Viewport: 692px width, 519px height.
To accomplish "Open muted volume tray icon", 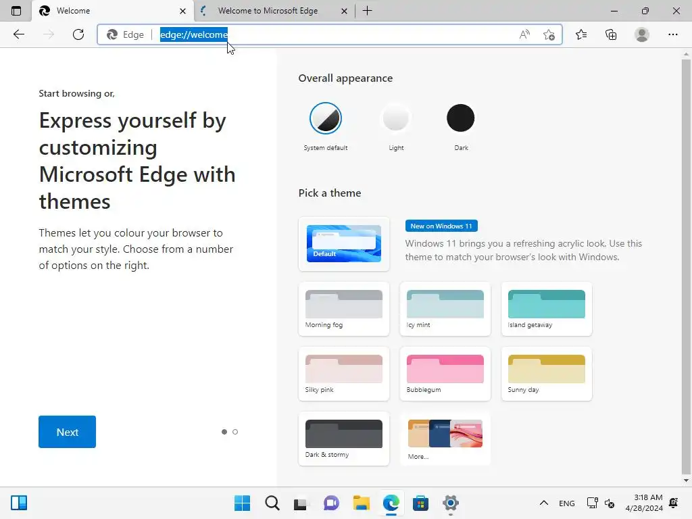I will point(610,503).
